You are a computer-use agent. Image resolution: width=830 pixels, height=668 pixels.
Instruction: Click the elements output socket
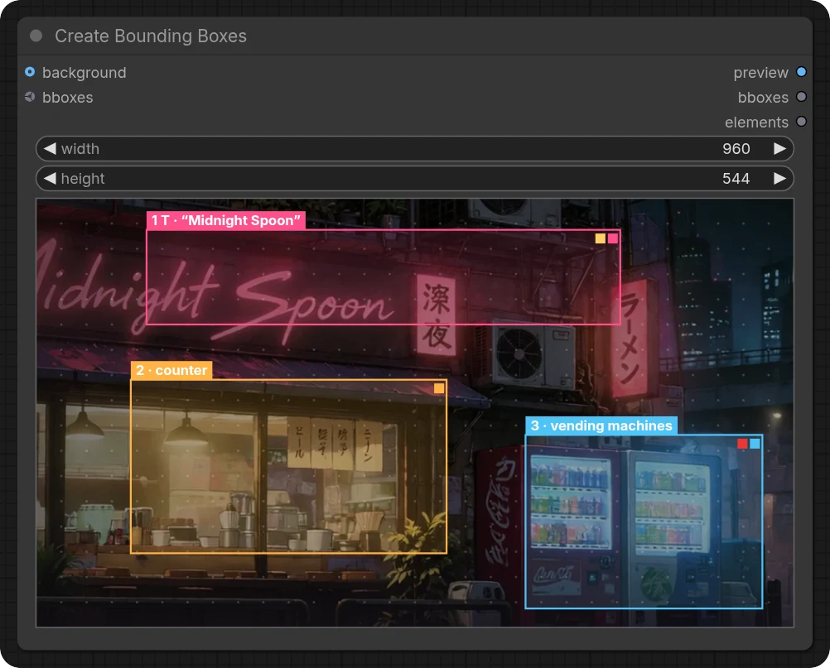pos(801,122)
